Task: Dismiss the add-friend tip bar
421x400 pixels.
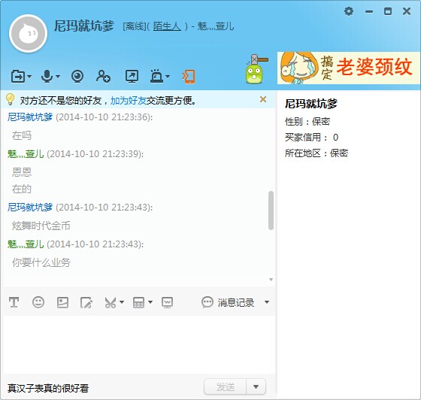Action: pos(263,99)
